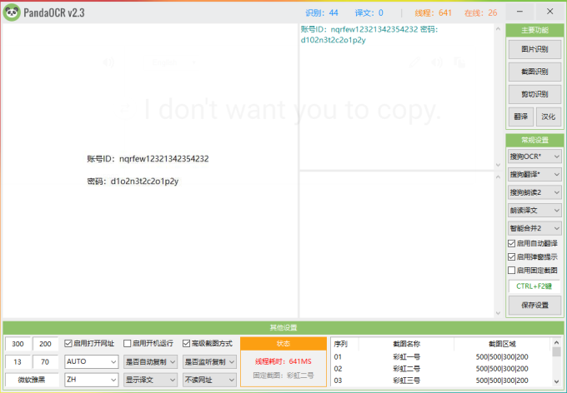The image size is (567, 393).
Task: Select row 03 彩虹三号 in the list
Action: coord(441,381)
